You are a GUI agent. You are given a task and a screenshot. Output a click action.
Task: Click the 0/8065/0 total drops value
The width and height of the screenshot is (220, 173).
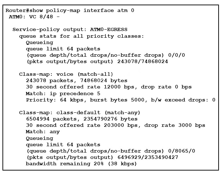[x=182, y=151]
